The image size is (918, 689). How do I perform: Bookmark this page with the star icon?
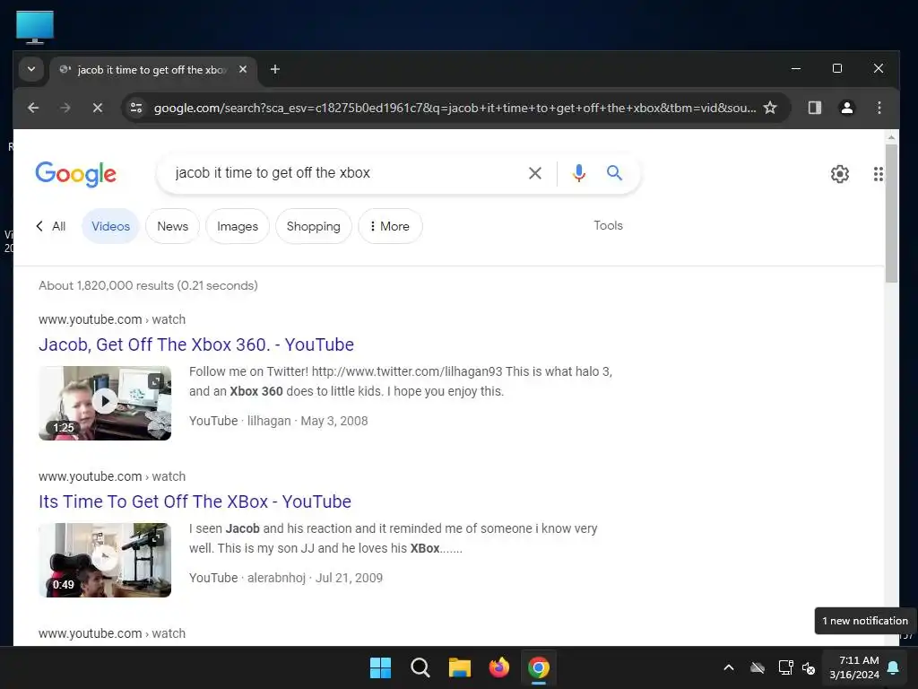point(770,108)
